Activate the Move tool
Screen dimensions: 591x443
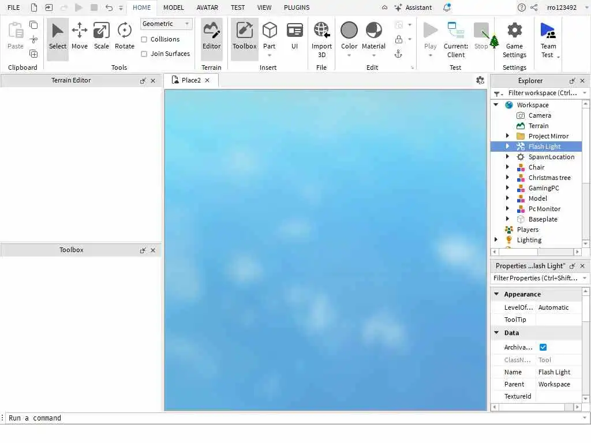(x=80, y=36)
